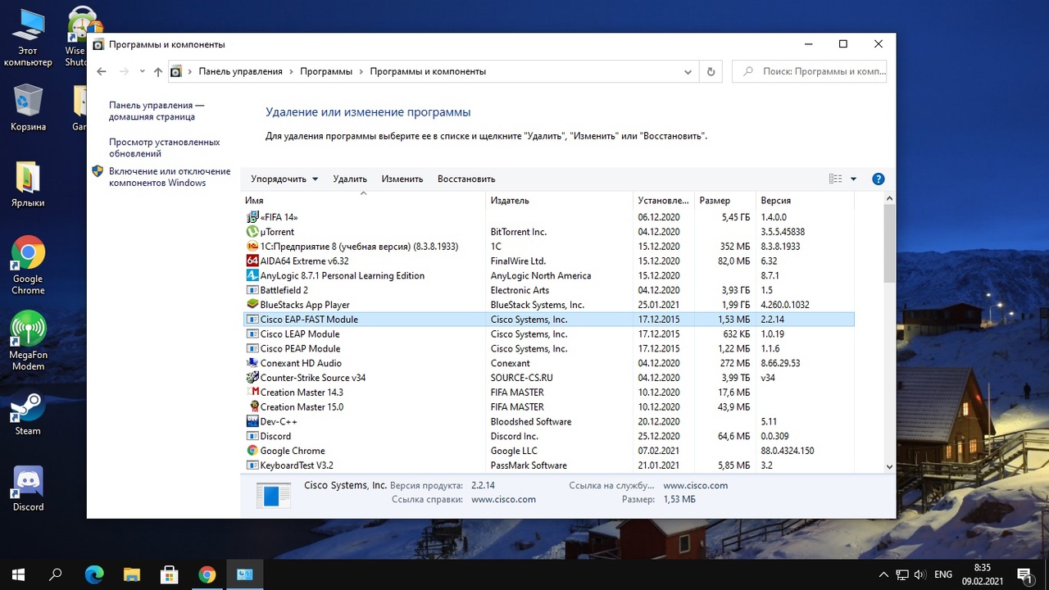
Task: Select the Steam desktop icon
Action: coord(28,414)
